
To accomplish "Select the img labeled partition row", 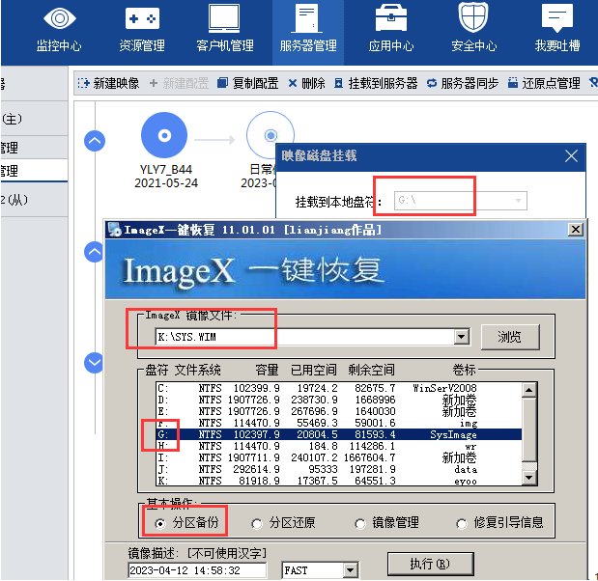I will [x=339, y=423].
